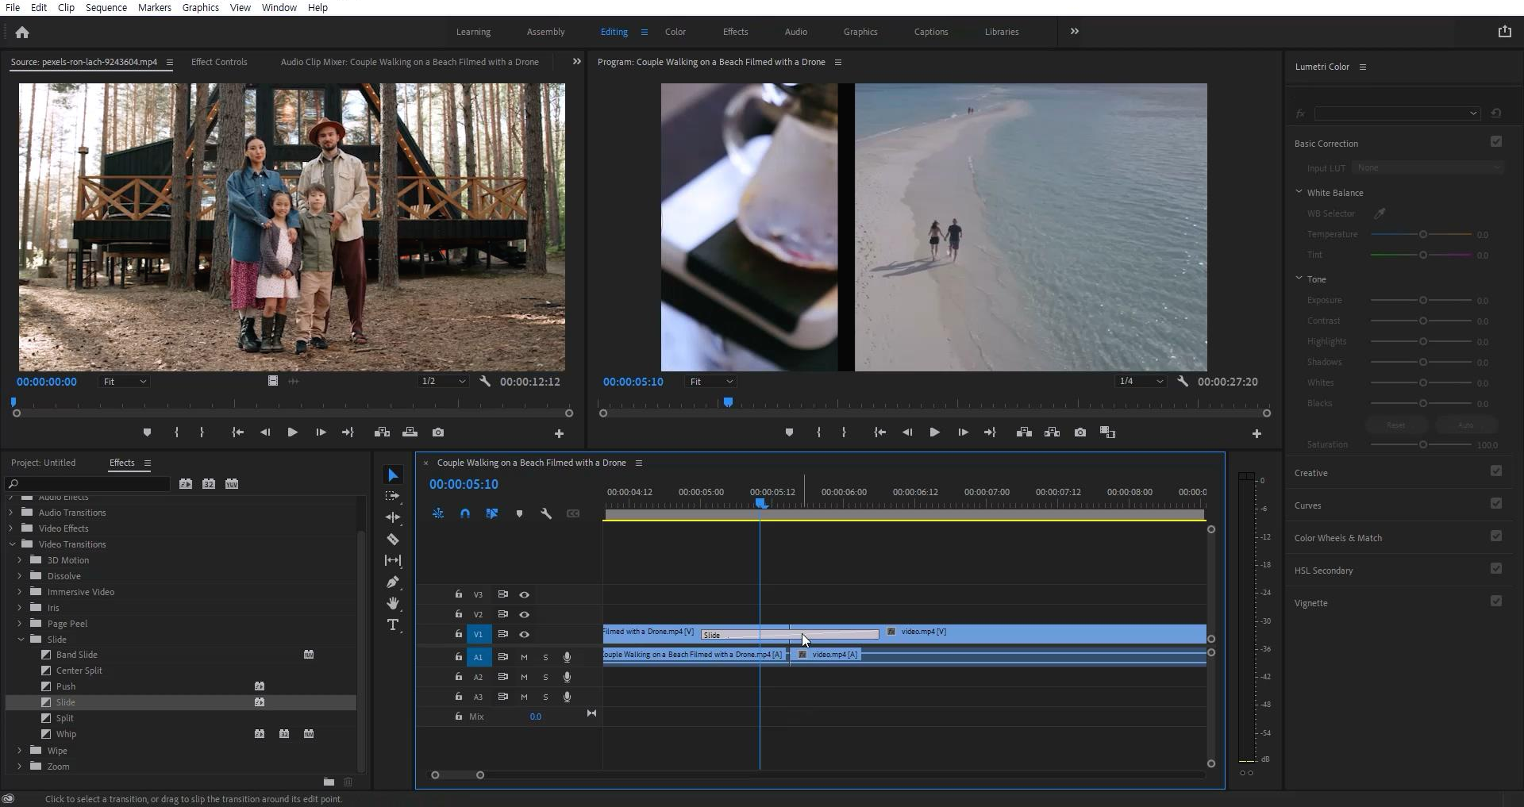Open the Input LUT dropdown
This screenshot has height=807, width=1524.
pyautogui.click(x=1428, y=168)
